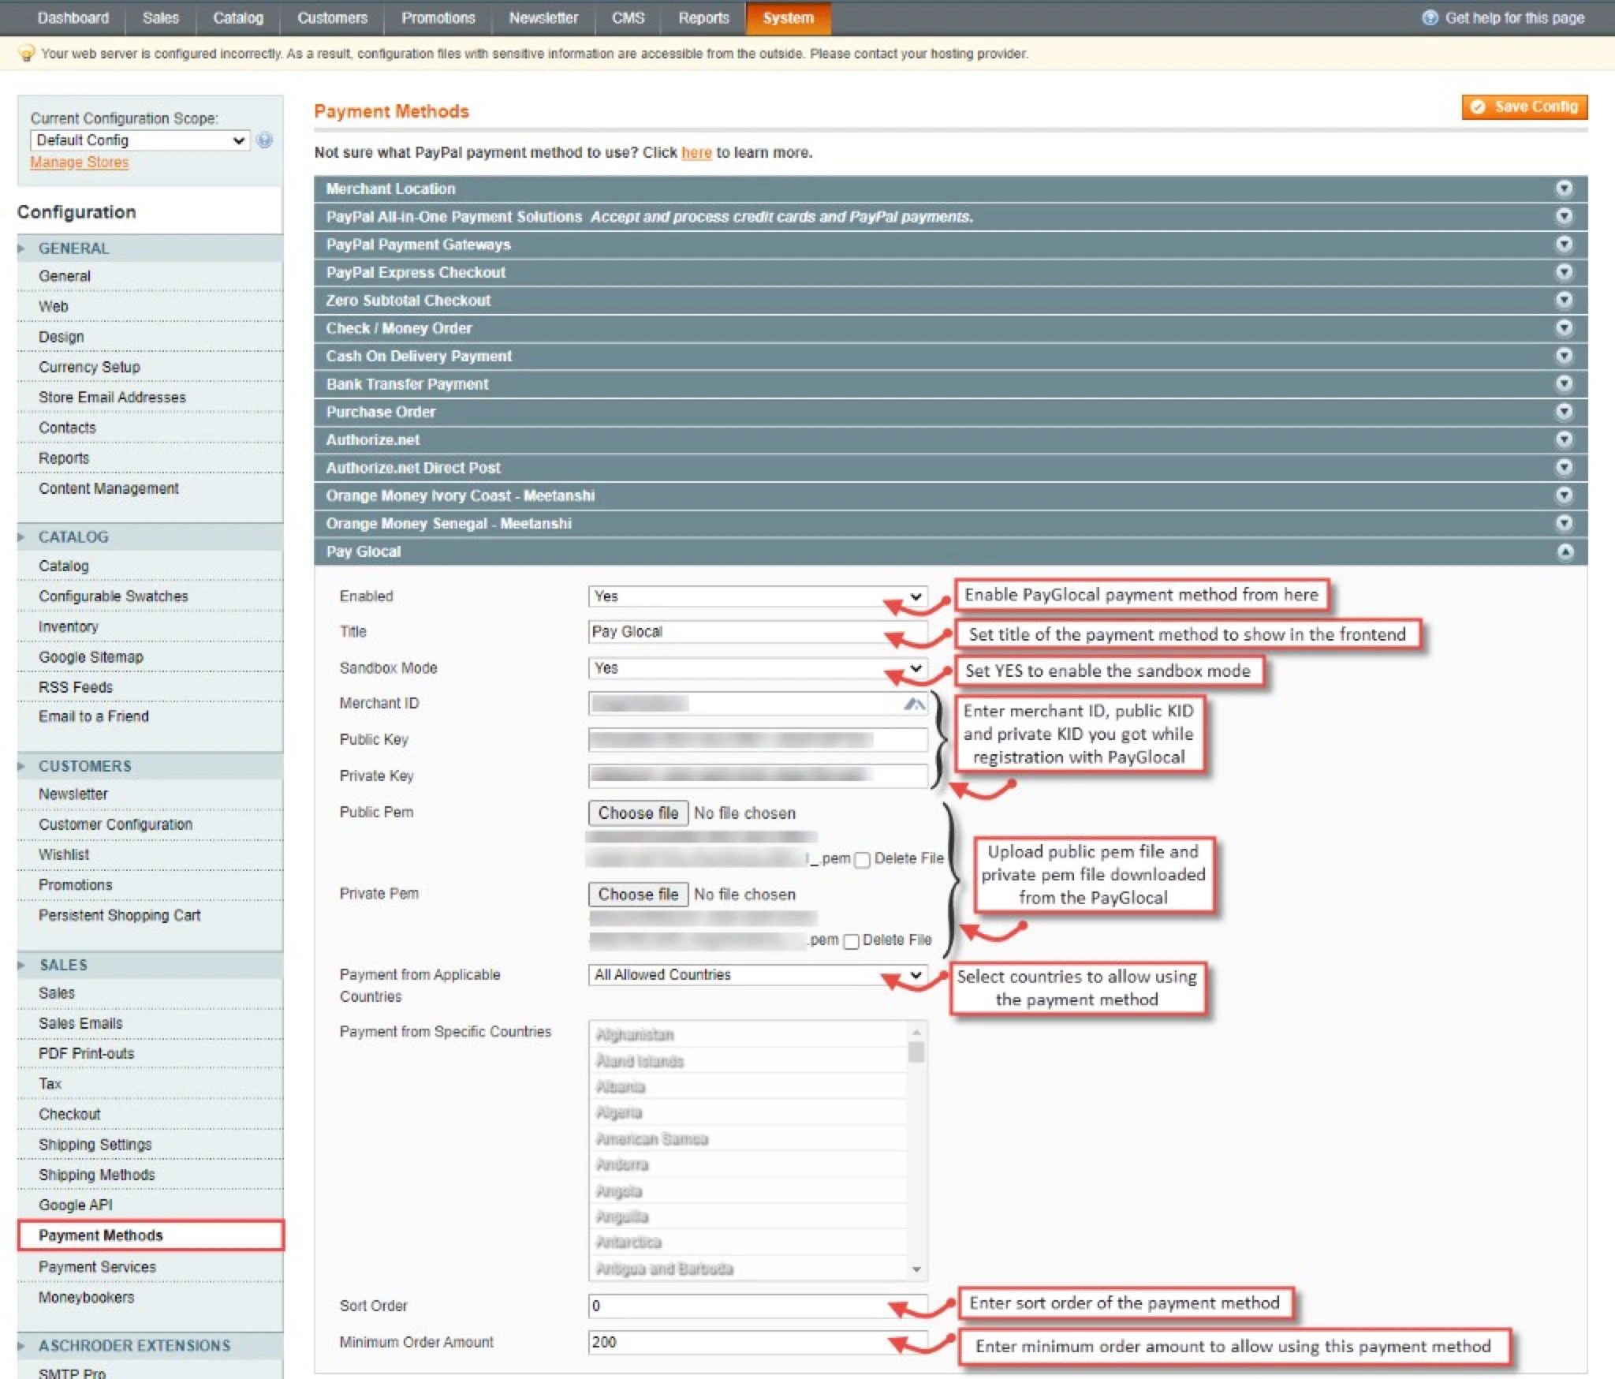1615x1379 pixels.
Task: Open the Current Configuration Scope dropdown
Action: [140, 140]
